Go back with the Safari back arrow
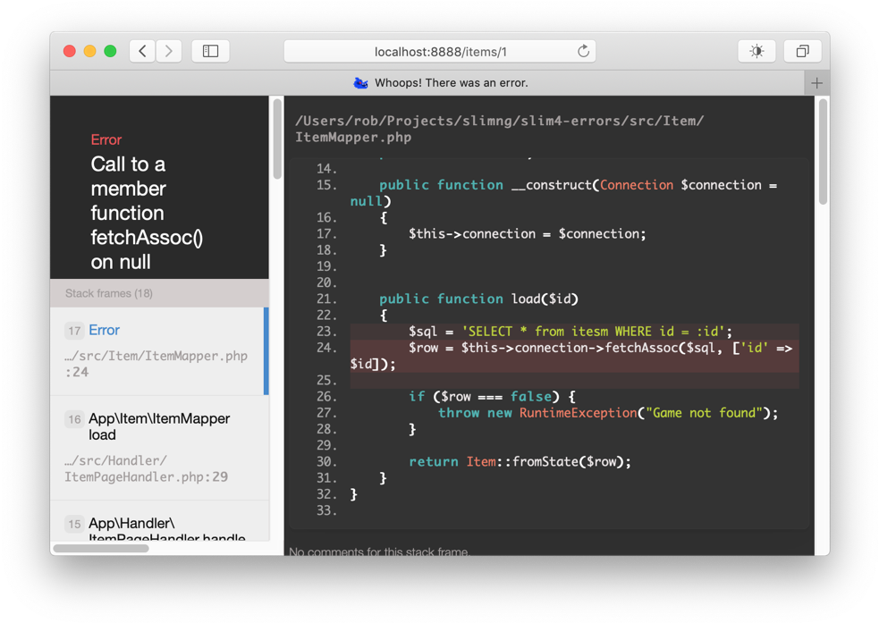 tap(142, 51)
